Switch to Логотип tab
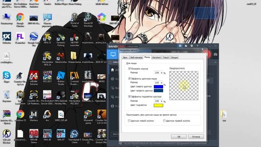Image resolution: width=261 pixels, height=147 pixels. 156,57
